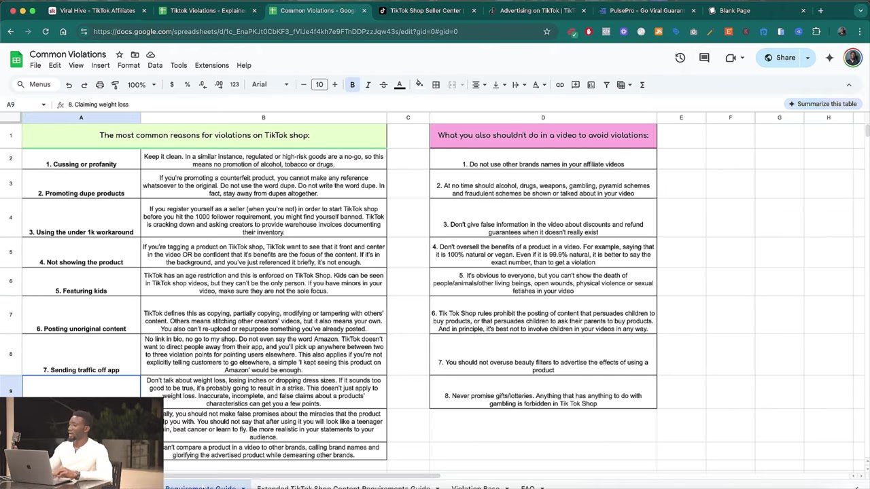The width and height of the screenshot is (870, 489).
Task: Switch to TikTok Shop Seller Center tab
Action: 426,11
